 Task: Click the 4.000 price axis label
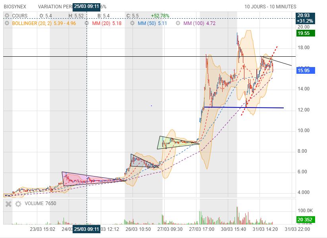304,192
